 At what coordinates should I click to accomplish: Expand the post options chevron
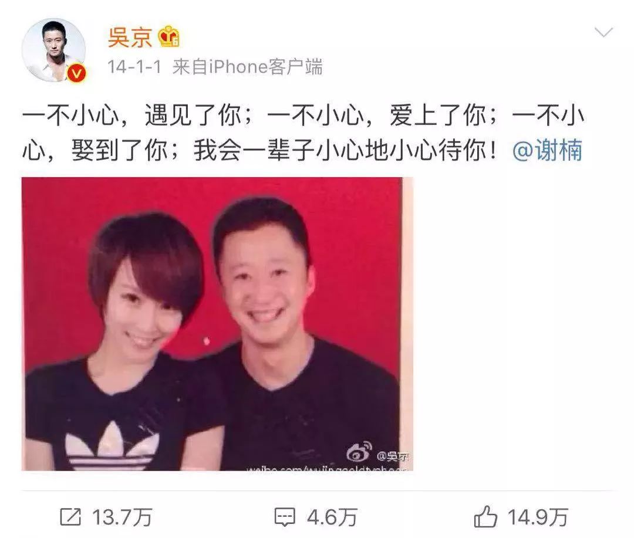tap(603, 32)
